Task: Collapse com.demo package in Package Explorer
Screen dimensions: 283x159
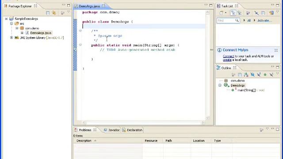Action: coord(17,28)
